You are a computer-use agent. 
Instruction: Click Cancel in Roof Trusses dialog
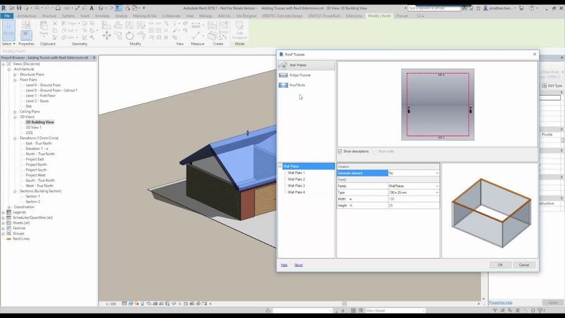[x=524, y=265]
